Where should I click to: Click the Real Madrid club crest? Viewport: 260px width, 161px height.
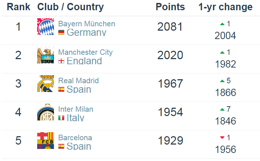[46, 84]
